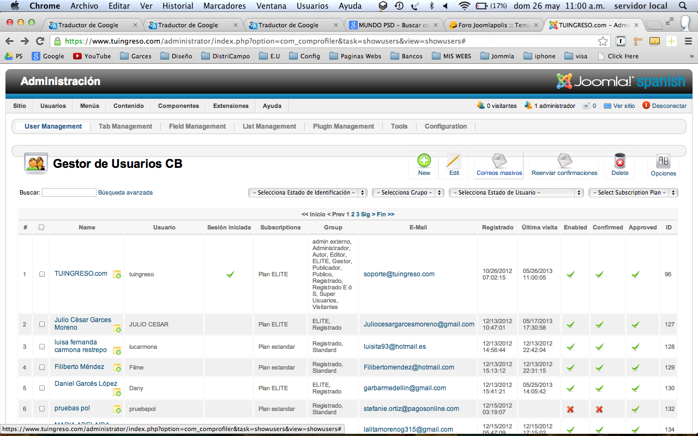Sort by the Registrado column header
The height and width of the screenshot is (436, 698).
point(497,227)
